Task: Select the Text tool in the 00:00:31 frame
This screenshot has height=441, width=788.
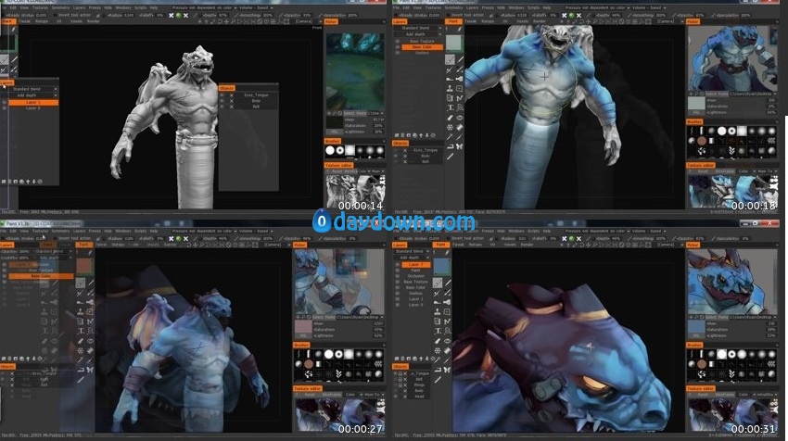Action: point(438,331)
